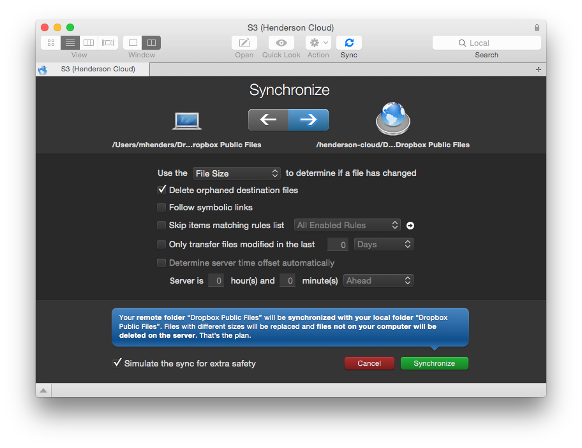Click the Synchronize heading text
The image size is (582, 448).
[290, 90]
